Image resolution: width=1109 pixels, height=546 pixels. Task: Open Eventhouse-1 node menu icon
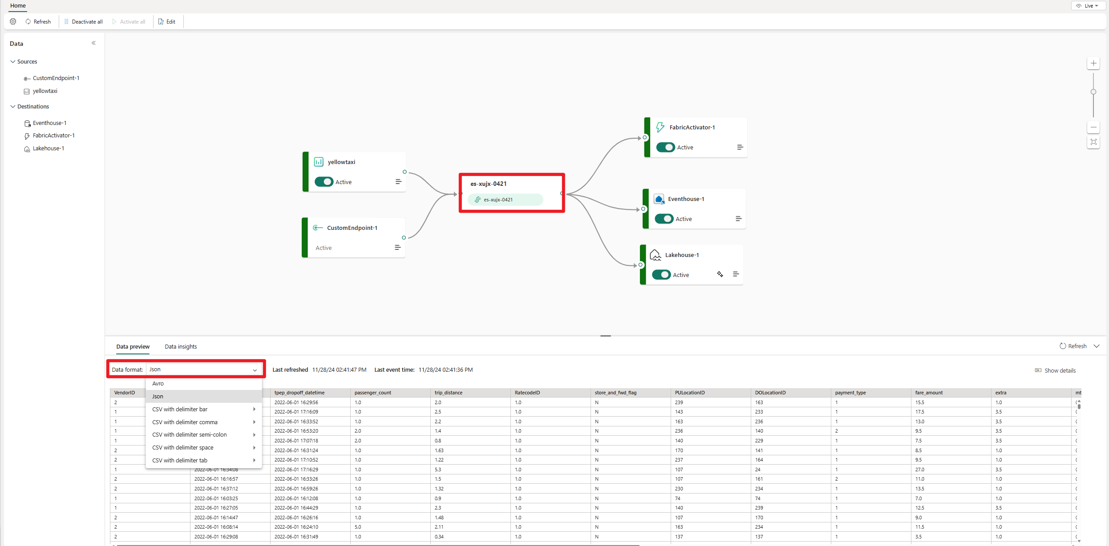point(738,218)
